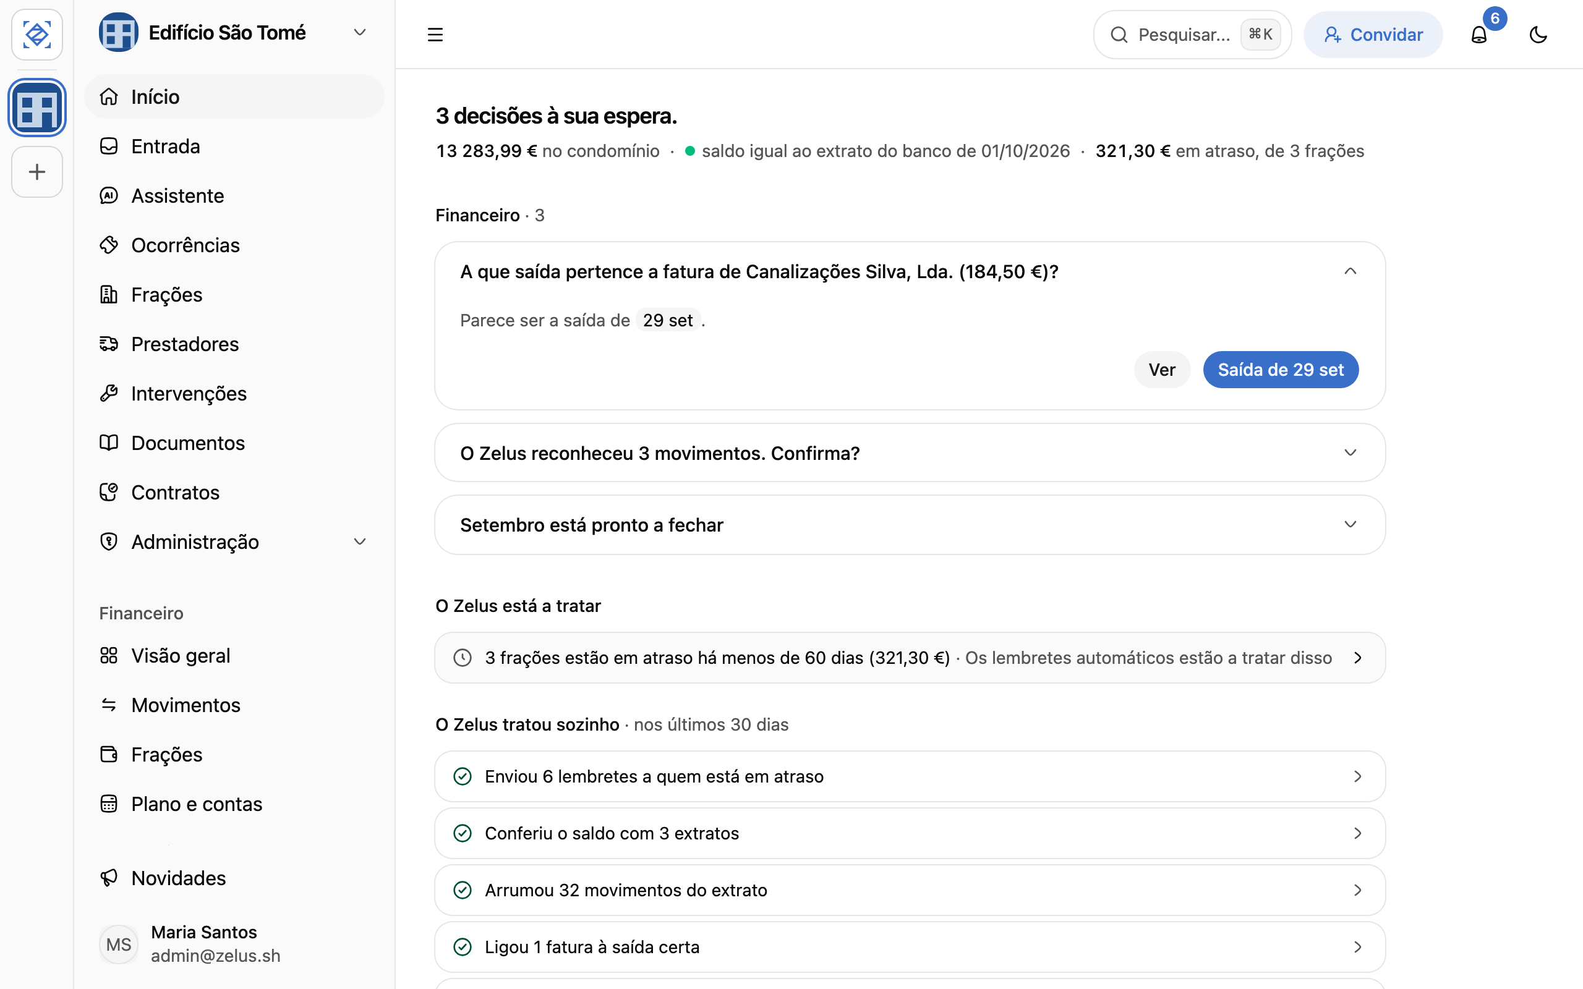The width and height of the screenshot is (1583, 989).
Task: Add a new condominium with plus button
Action: pos(36,172)
